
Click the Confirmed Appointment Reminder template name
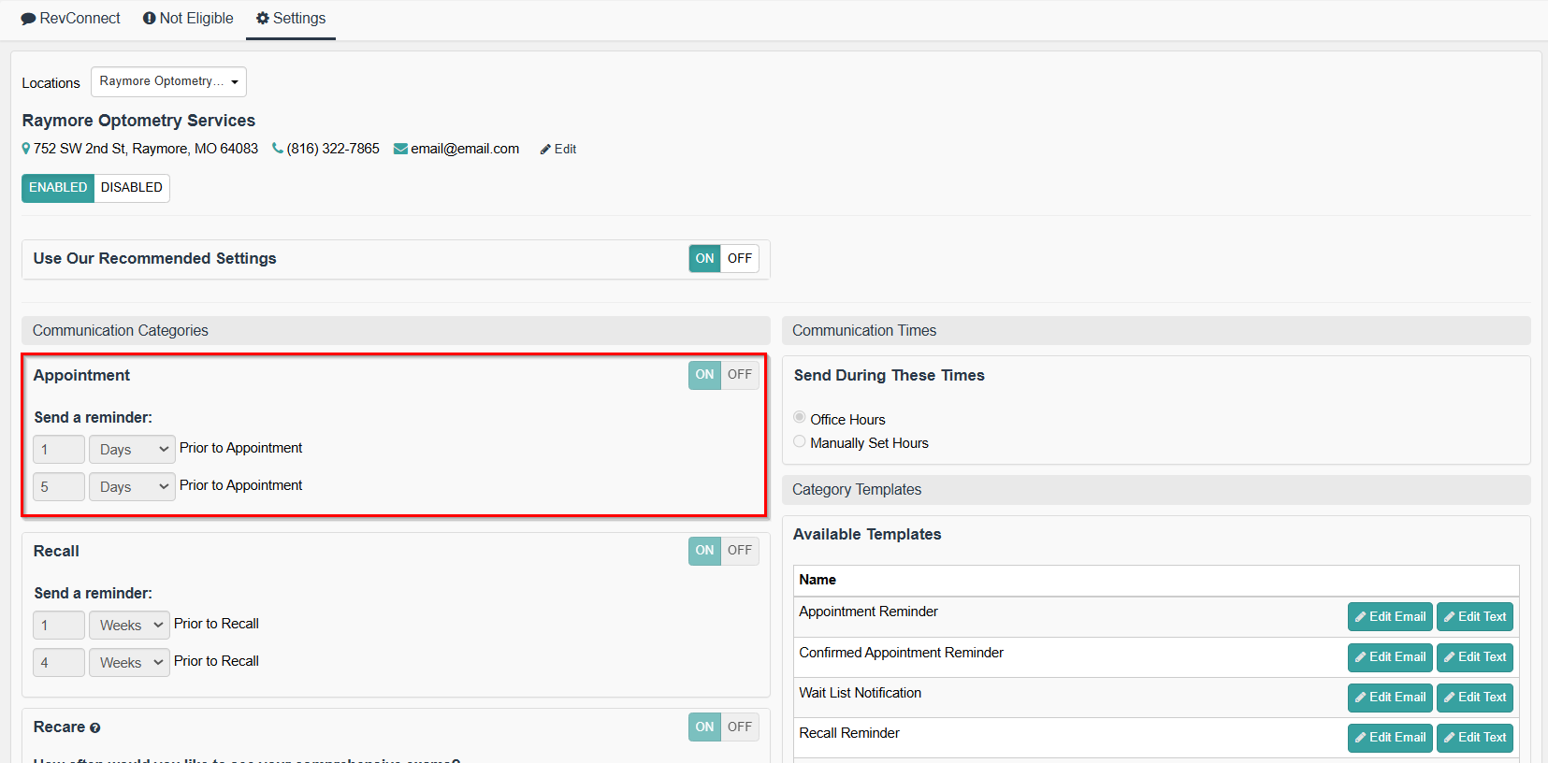(901, 653)
